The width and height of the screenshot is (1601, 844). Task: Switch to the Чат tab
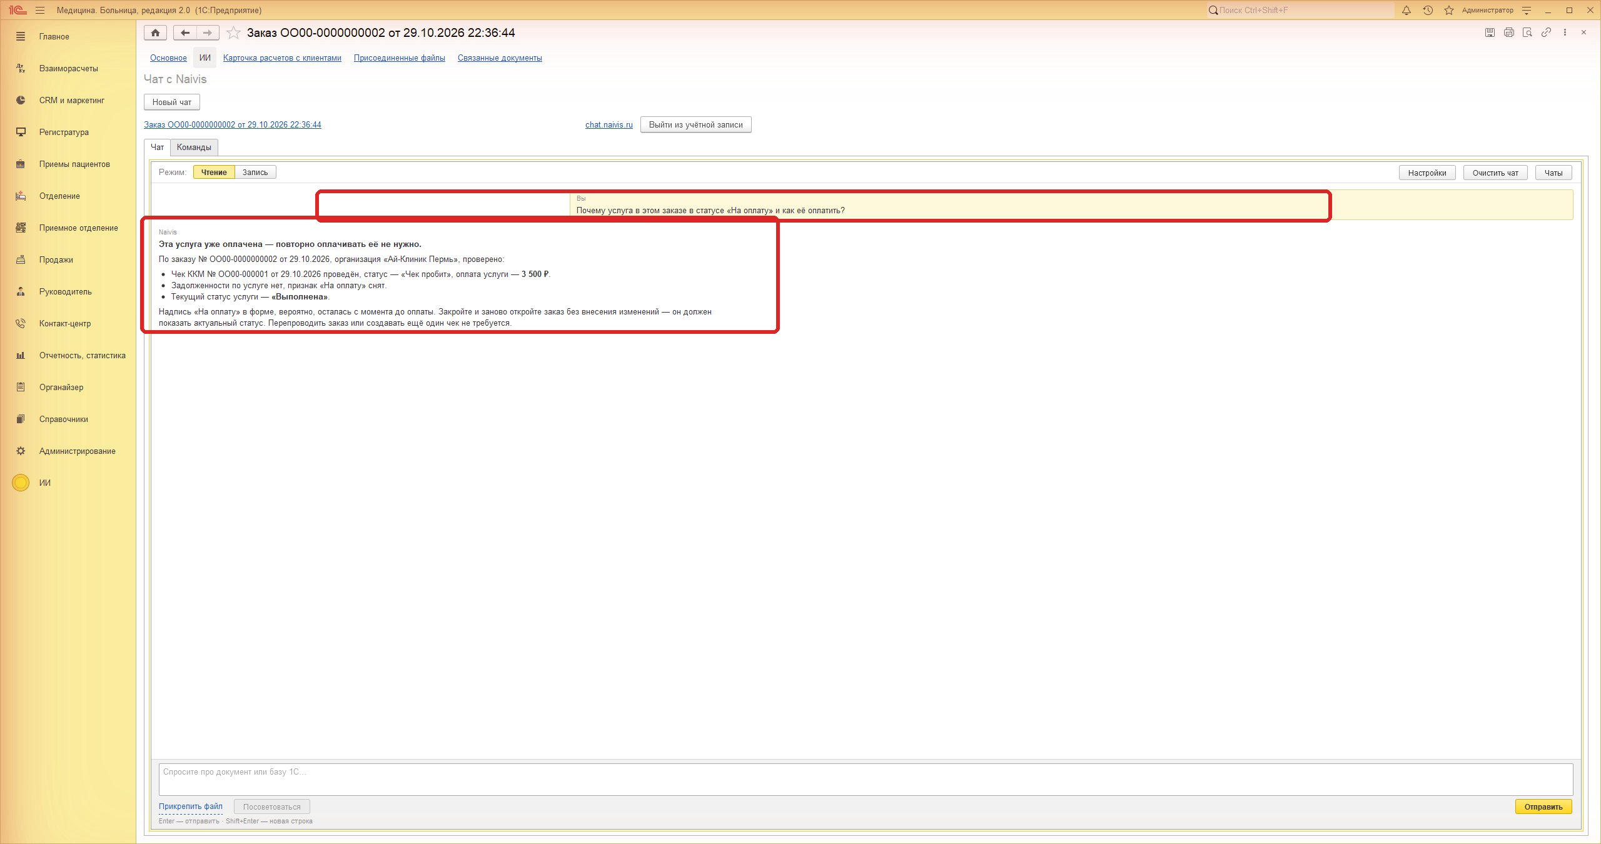[157, 148]
